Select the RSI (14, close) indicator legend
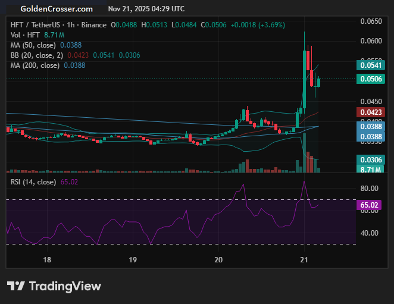Image resolution: width=394 pixels, height=304 pixels. (44, 182)
